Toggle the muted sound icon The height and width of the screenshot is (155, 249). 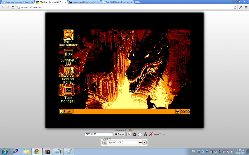(151, 134)
